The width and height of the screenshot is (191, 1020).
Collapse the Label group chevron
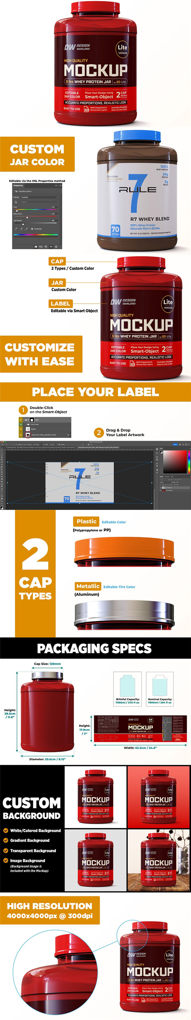coord(24,420)
